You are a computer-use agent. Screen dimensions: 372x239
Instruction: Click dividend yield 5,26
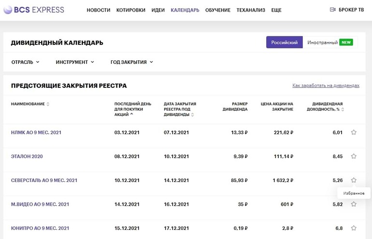(338, 181)
